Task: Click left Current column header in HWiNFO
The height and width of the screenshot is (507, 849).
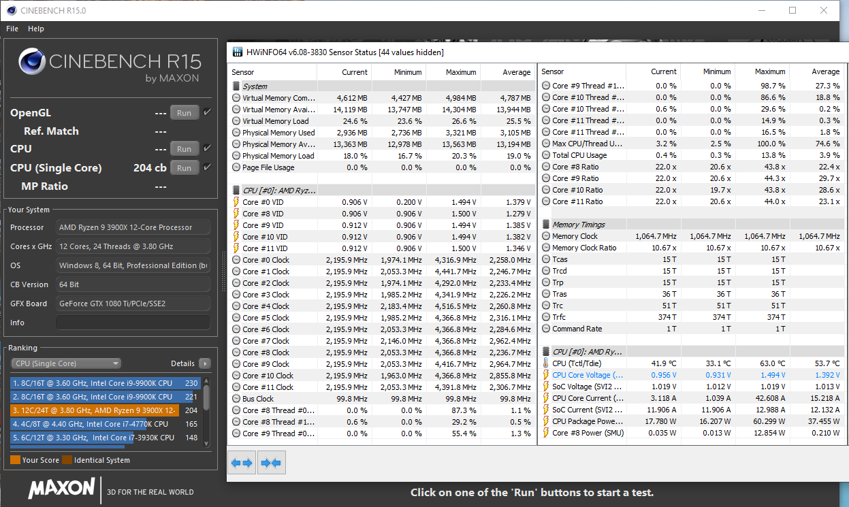Action: 345,72
